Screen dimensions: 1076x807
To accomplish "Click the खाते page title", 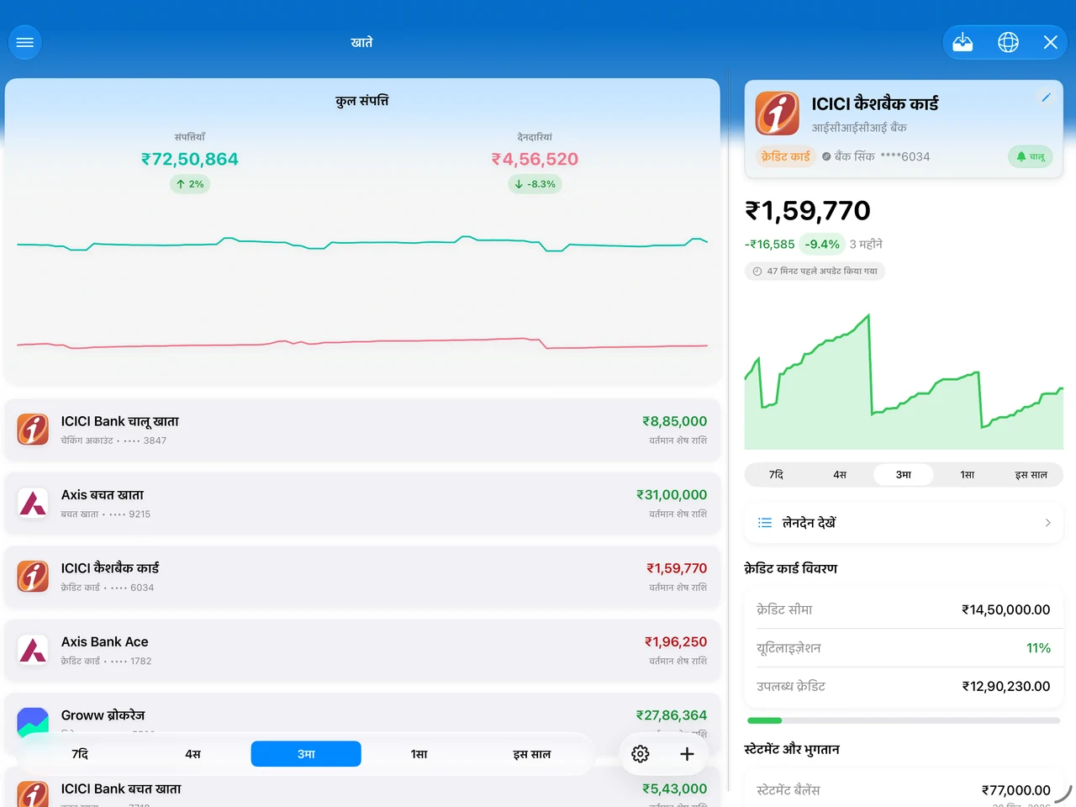I will tap(361, 42).
